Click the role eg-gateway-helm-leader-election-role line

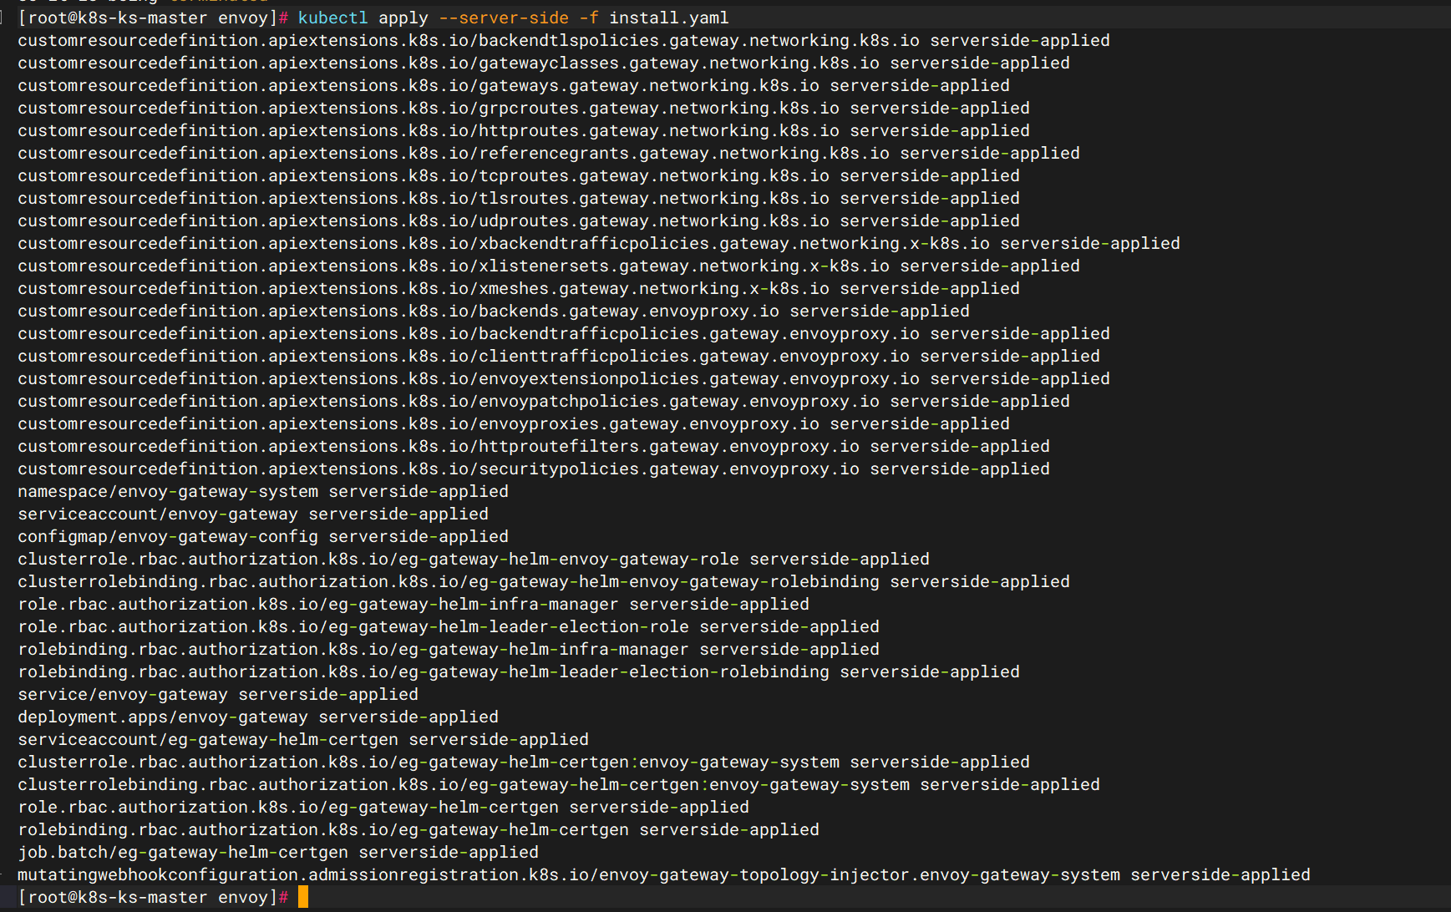[x=449, y=626]
